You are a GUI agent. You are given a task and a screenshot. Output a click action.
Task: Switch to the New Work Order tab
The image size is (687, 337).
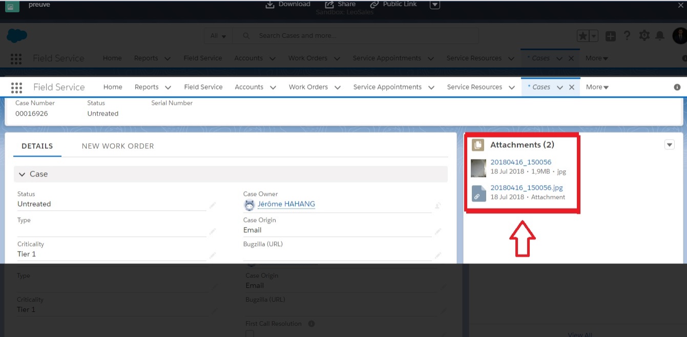tap(118, 146)
